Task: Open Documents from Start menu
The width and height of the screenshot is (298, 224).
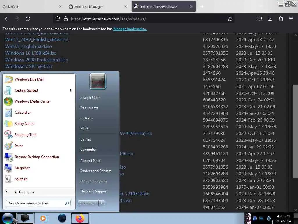Action: click(89, 108)
